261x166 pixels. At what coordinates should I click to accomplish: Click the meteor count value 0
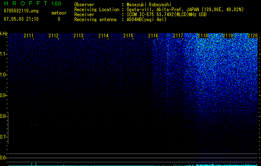(x=59, y=19)
